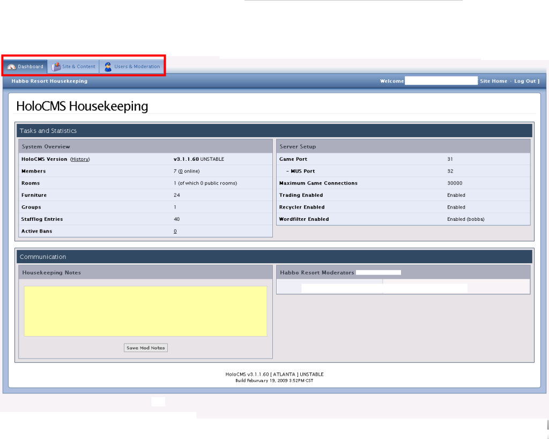
Task: Switch to the Dashboard tab label
Action: tap(31, 66)
